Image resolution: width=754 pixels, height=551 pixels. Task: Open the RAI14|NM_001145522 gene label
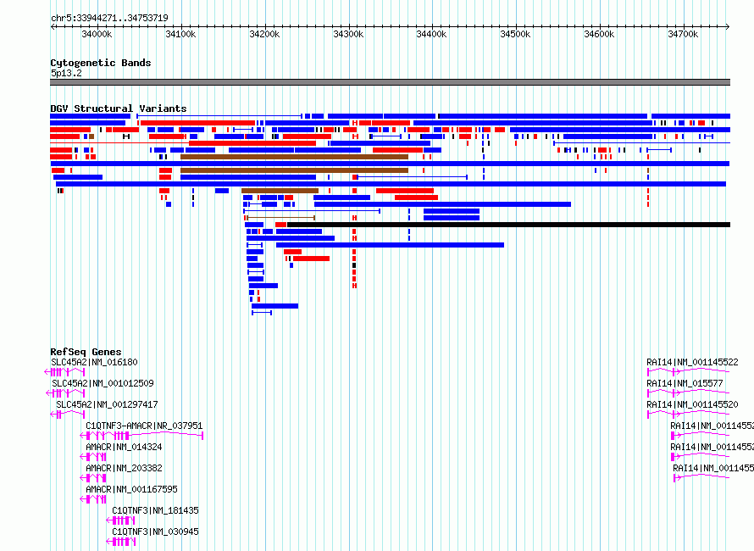tap(692, 362)
